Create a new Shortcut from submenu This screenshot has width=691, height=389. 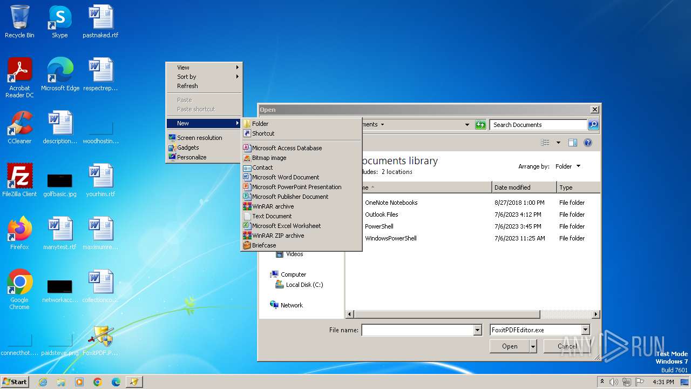[301, 133]
